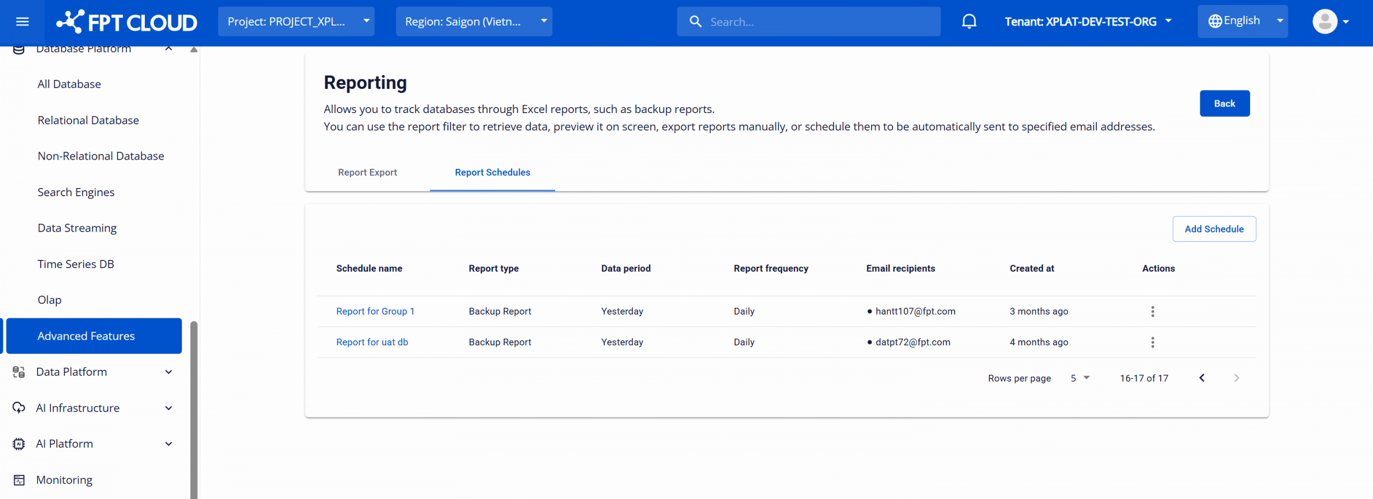Click the FPT Cloud logo
The image size is (1373, 499).
pos(127,21)
